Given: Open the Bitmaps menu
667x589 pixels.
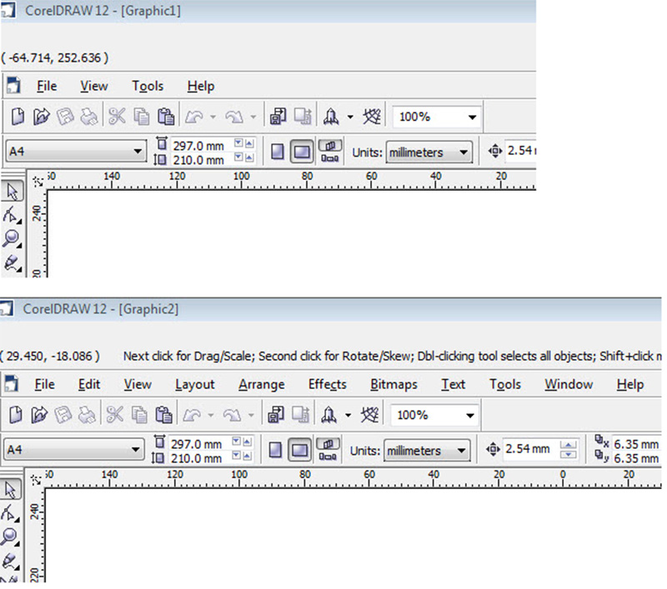Looking at the screenshot, I should (394, 384).
